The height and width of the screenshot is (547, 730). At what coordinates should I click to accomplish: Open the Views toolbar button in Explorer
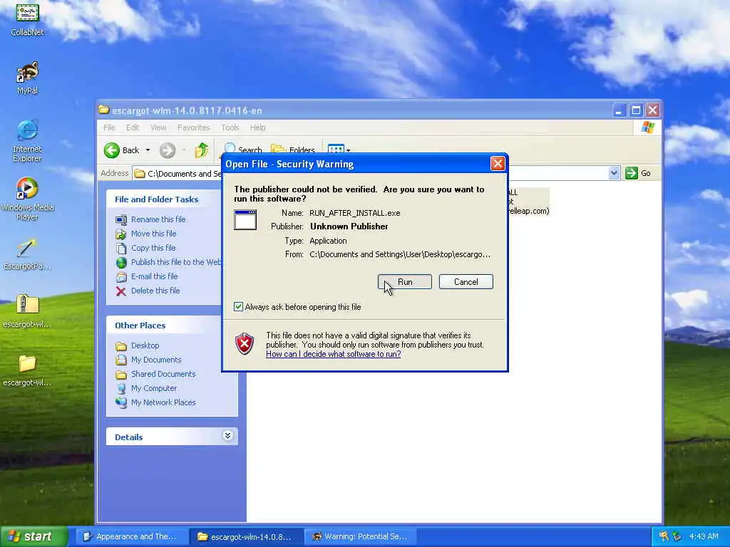pyautogui.click(x=335, y=150)
